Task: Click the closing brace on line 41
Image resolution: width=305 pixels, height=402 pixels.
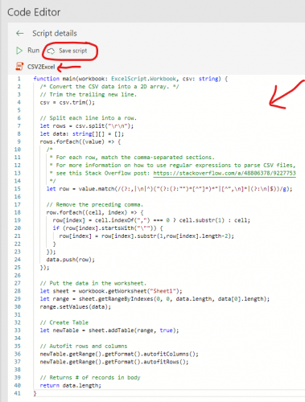Action: pos(35,393)
